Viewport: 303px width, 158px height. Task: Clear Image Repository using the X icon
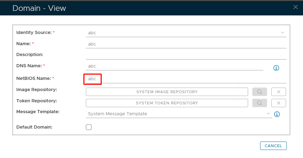(x=278, y=92)
